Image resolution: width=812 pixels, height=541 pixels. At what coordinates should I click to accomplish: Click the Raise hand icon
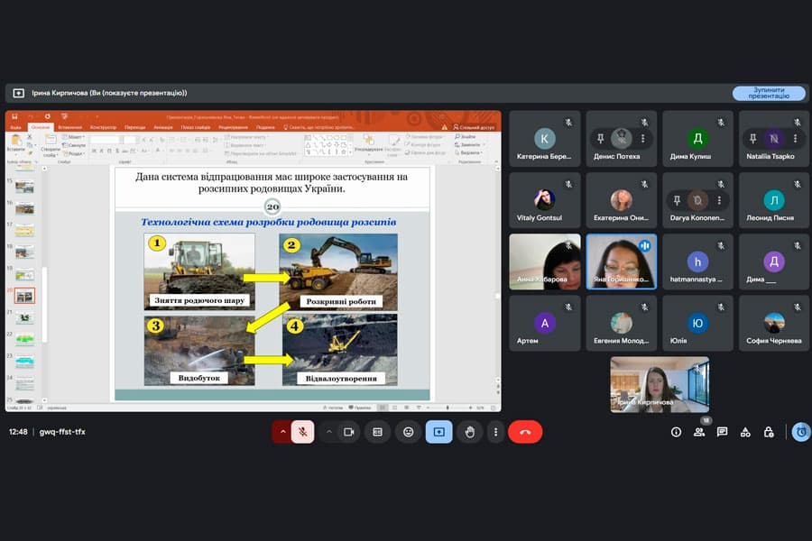pyautogui.click(x=469, y=432)
